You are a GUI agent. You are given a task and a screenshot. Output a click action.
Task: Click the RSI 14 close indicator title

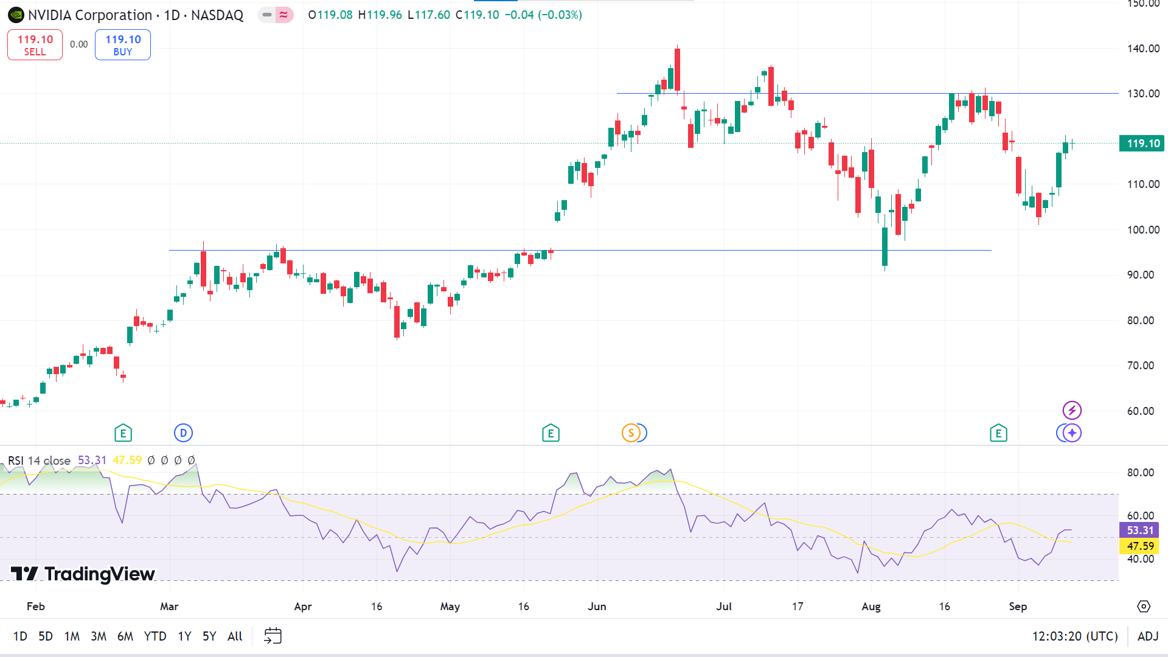point(39,461)
